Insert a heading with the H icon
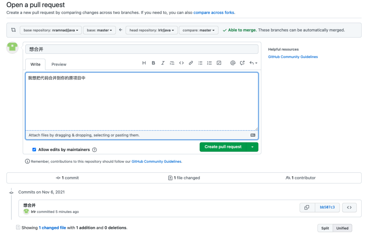 144,63
